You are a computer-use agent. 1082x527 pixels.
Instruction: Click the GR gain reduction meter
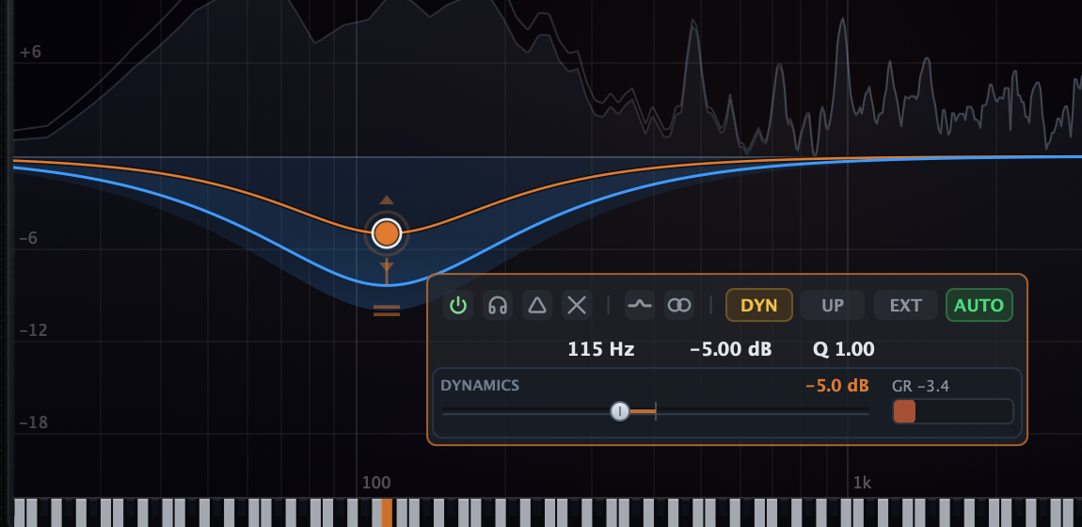[x=953, y=412]
